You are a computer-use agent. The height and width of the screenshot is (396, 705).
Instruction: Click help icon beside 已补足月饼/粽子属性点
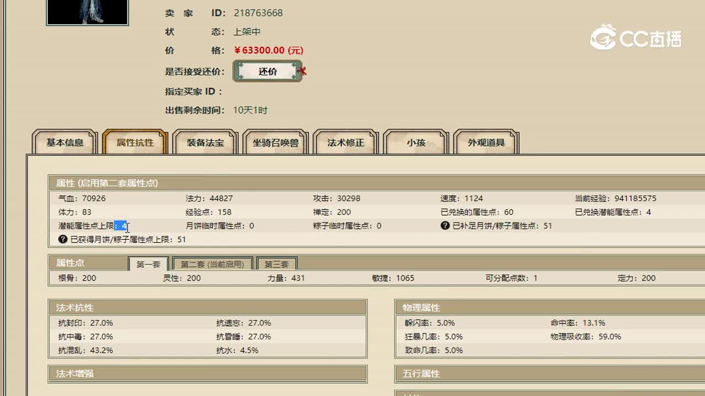(445, 226)
